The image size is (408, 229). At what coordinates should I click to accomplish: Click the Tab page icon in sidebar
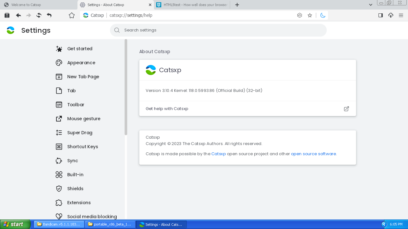(x=59, y=91)
